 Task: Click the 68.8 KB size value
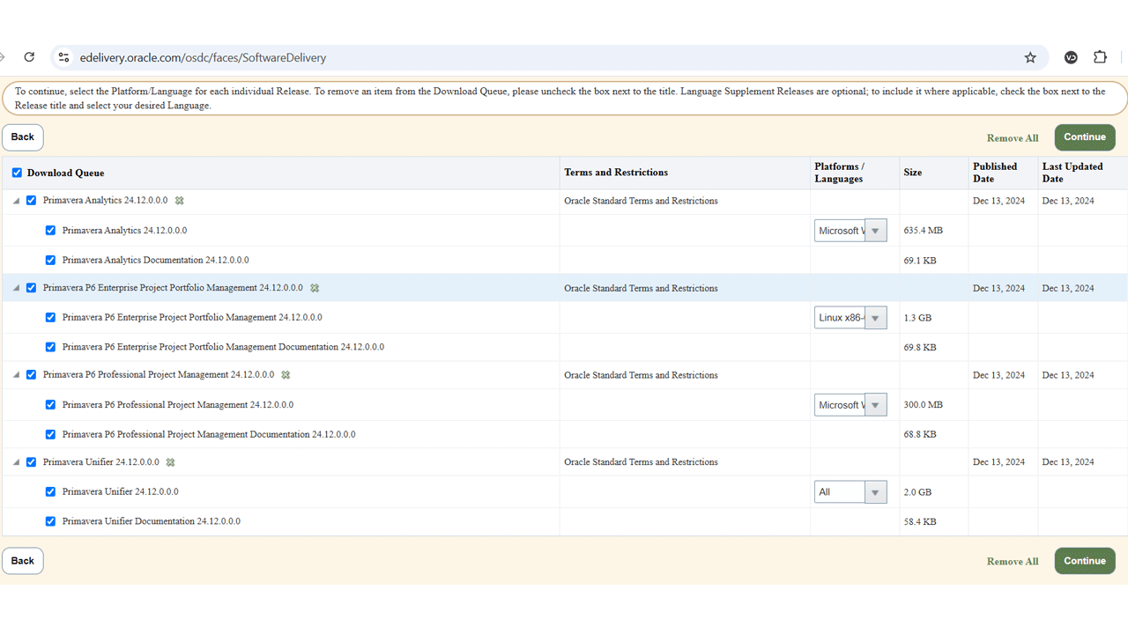920,435
